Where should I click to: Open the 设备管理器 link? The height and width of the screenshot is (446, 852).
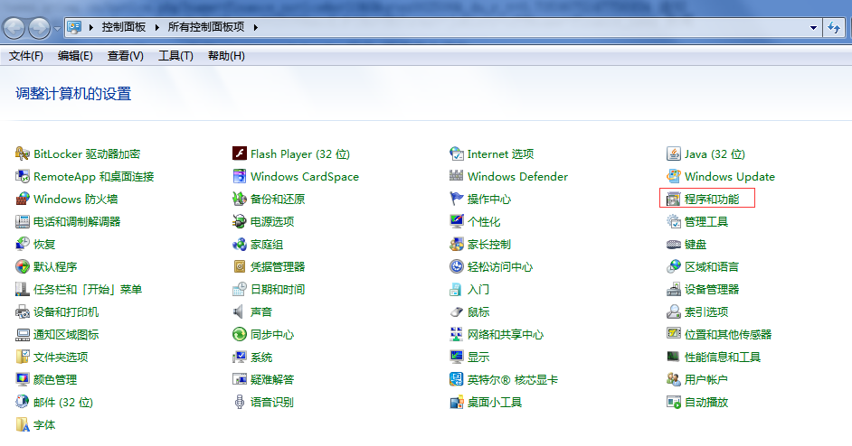pyautogui.click(x=712, y=289)
